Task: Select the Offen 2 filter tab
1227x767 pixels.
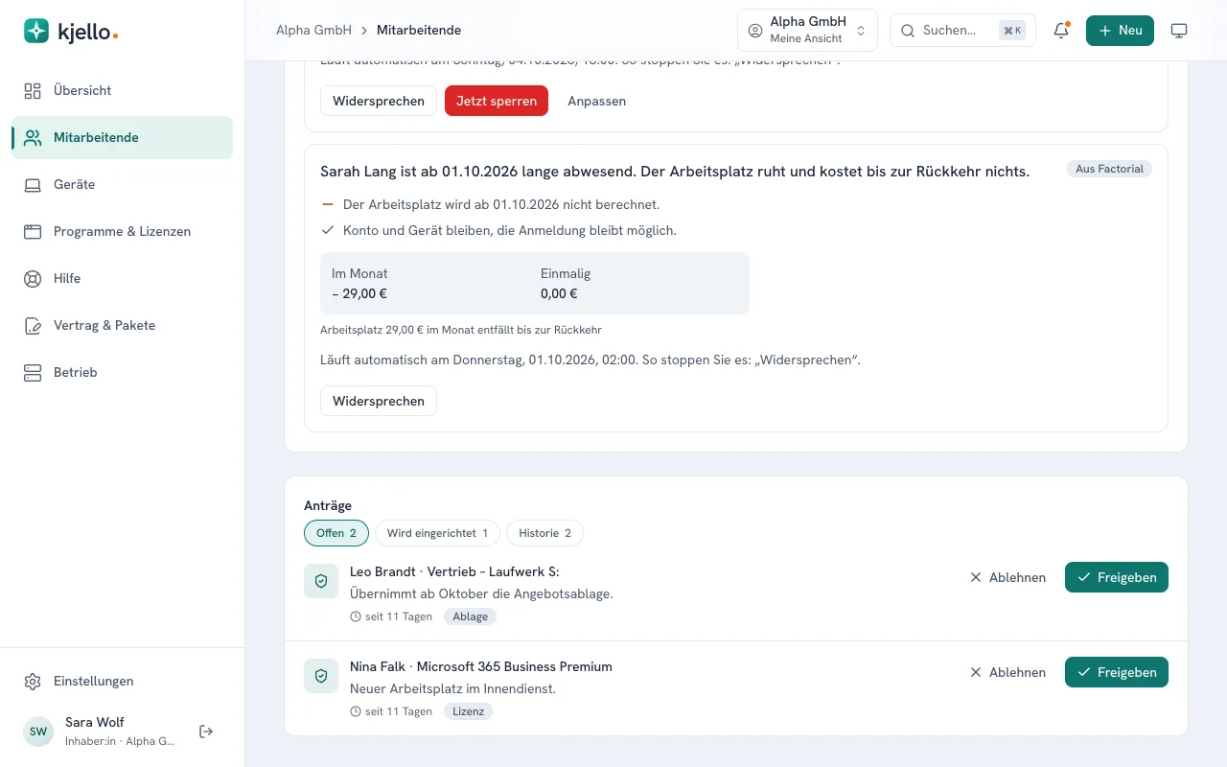Action: [x=336, y=533]
